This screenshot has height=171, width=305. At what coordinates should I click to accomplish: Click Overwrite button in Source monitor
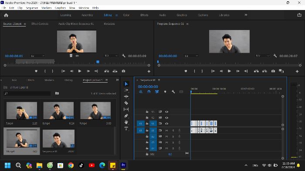coord(115,71)
